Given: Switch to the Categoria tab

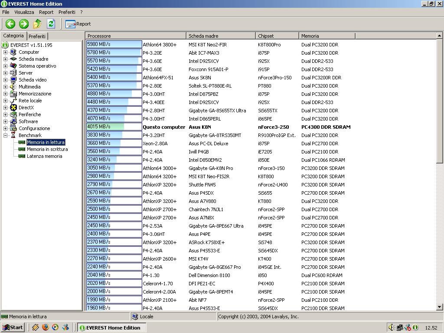Looking at the screenshot, I should coord(13,36).
